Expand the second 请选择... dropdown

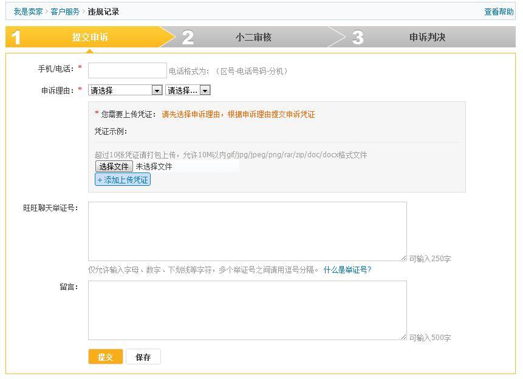pos(188,90)
